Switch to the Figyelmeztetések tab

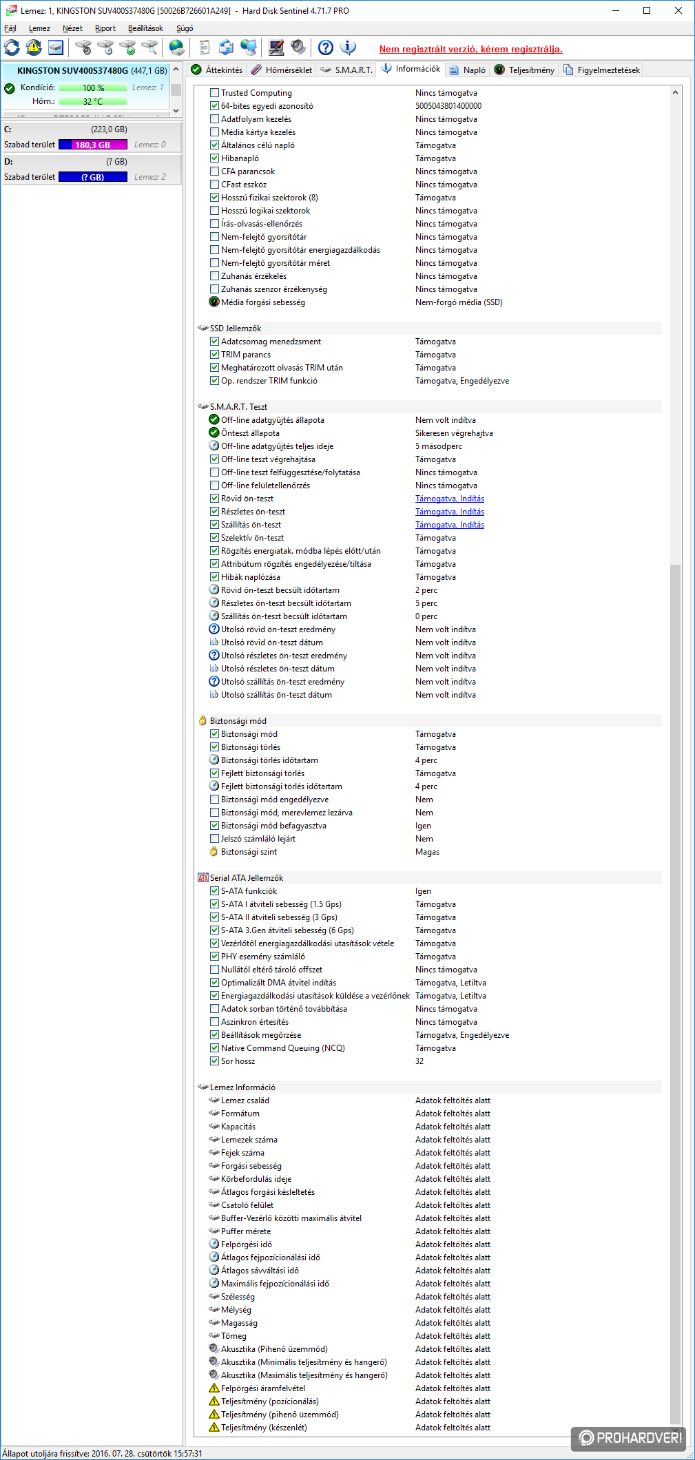click(601, 70)
